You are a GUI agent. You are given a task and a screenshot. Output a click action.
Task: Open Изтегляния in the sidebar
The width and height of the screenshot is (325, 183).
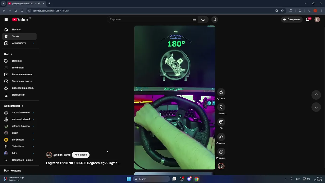(19, 95)
